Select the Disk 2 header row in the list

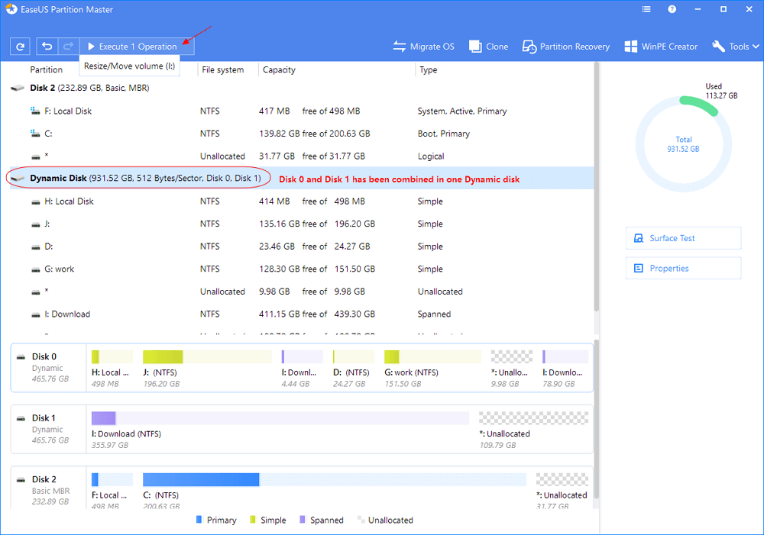pyautogui.click(x=302, y=88)
